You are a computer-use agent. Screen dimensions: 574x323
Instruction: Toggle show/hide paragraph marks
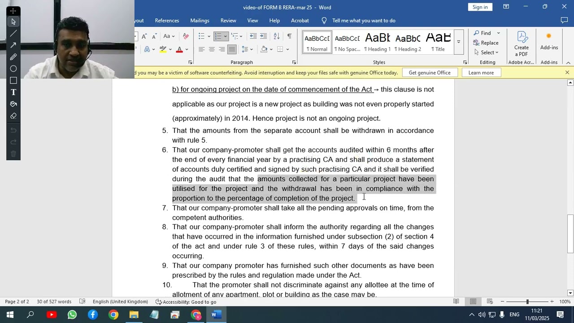tap(289, 36)
